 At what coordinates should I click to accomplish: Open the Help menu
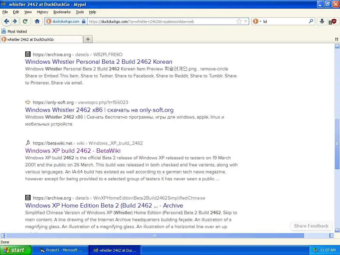pyautogui.click(x=92, y=12)
